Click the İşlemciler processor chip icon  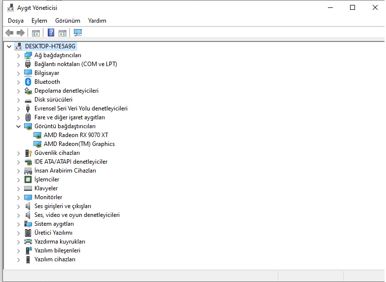coord(28,179)
